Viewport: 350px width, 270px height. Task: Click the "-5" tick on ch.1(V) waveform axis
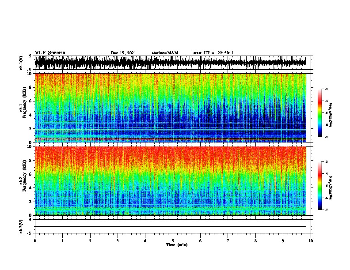[30, 70]
